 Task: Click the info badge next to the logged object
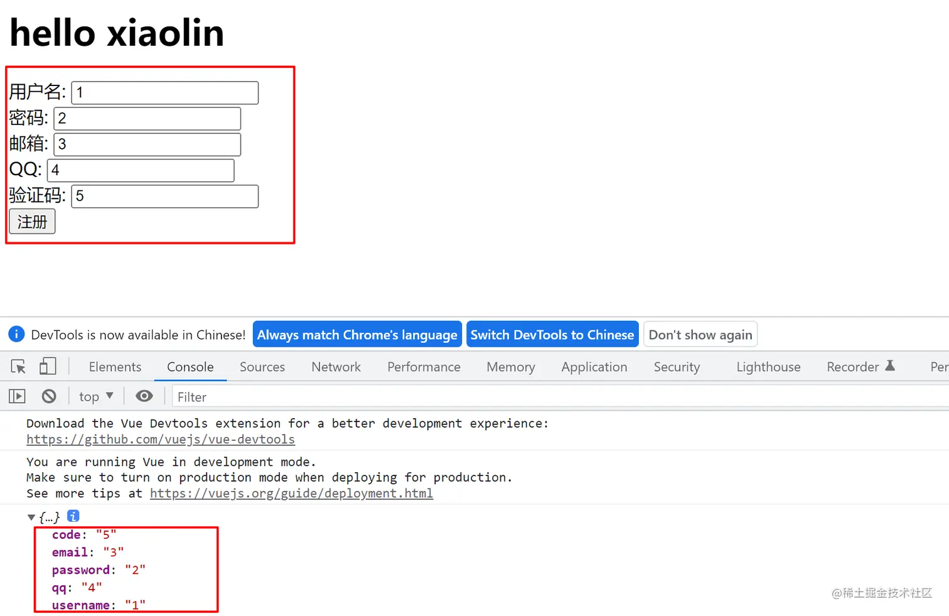click(x=73, y=516)
